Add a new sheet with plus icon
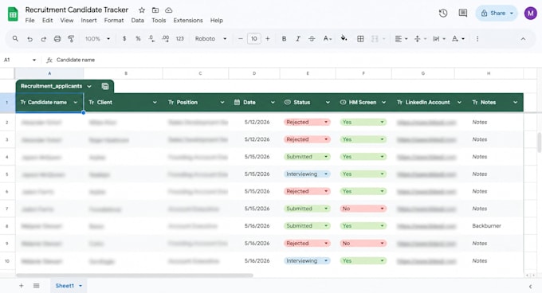542x293 pixels. click(21, 286)
